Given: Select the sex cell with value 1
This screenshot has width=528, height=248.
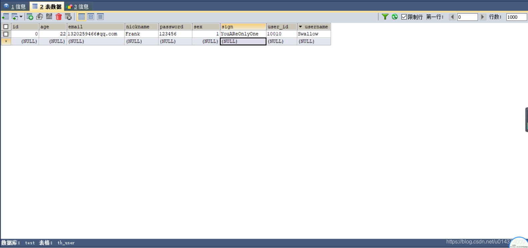Looking at the screenshot, I should (206, 34).
